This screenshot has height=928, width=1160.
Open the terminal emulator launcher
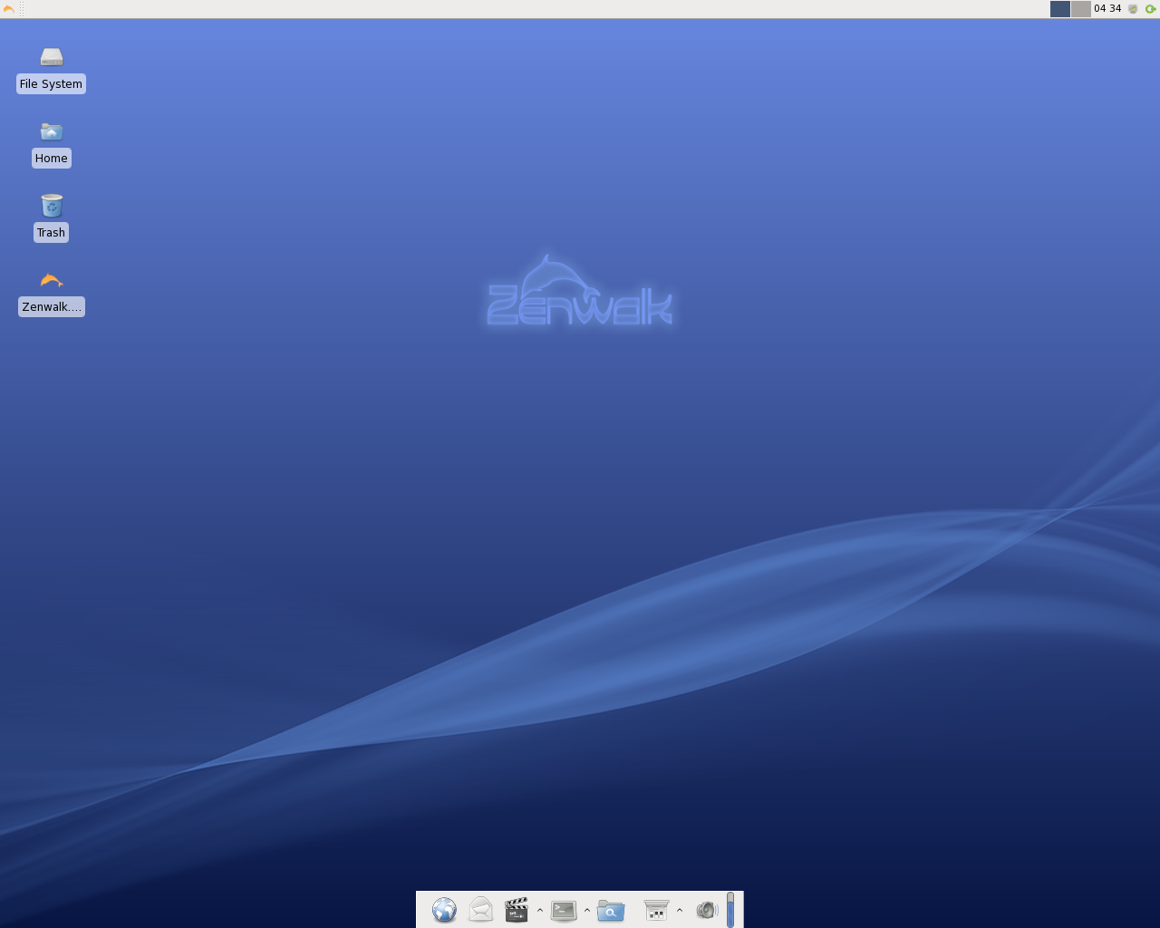(x=564, y=910)
